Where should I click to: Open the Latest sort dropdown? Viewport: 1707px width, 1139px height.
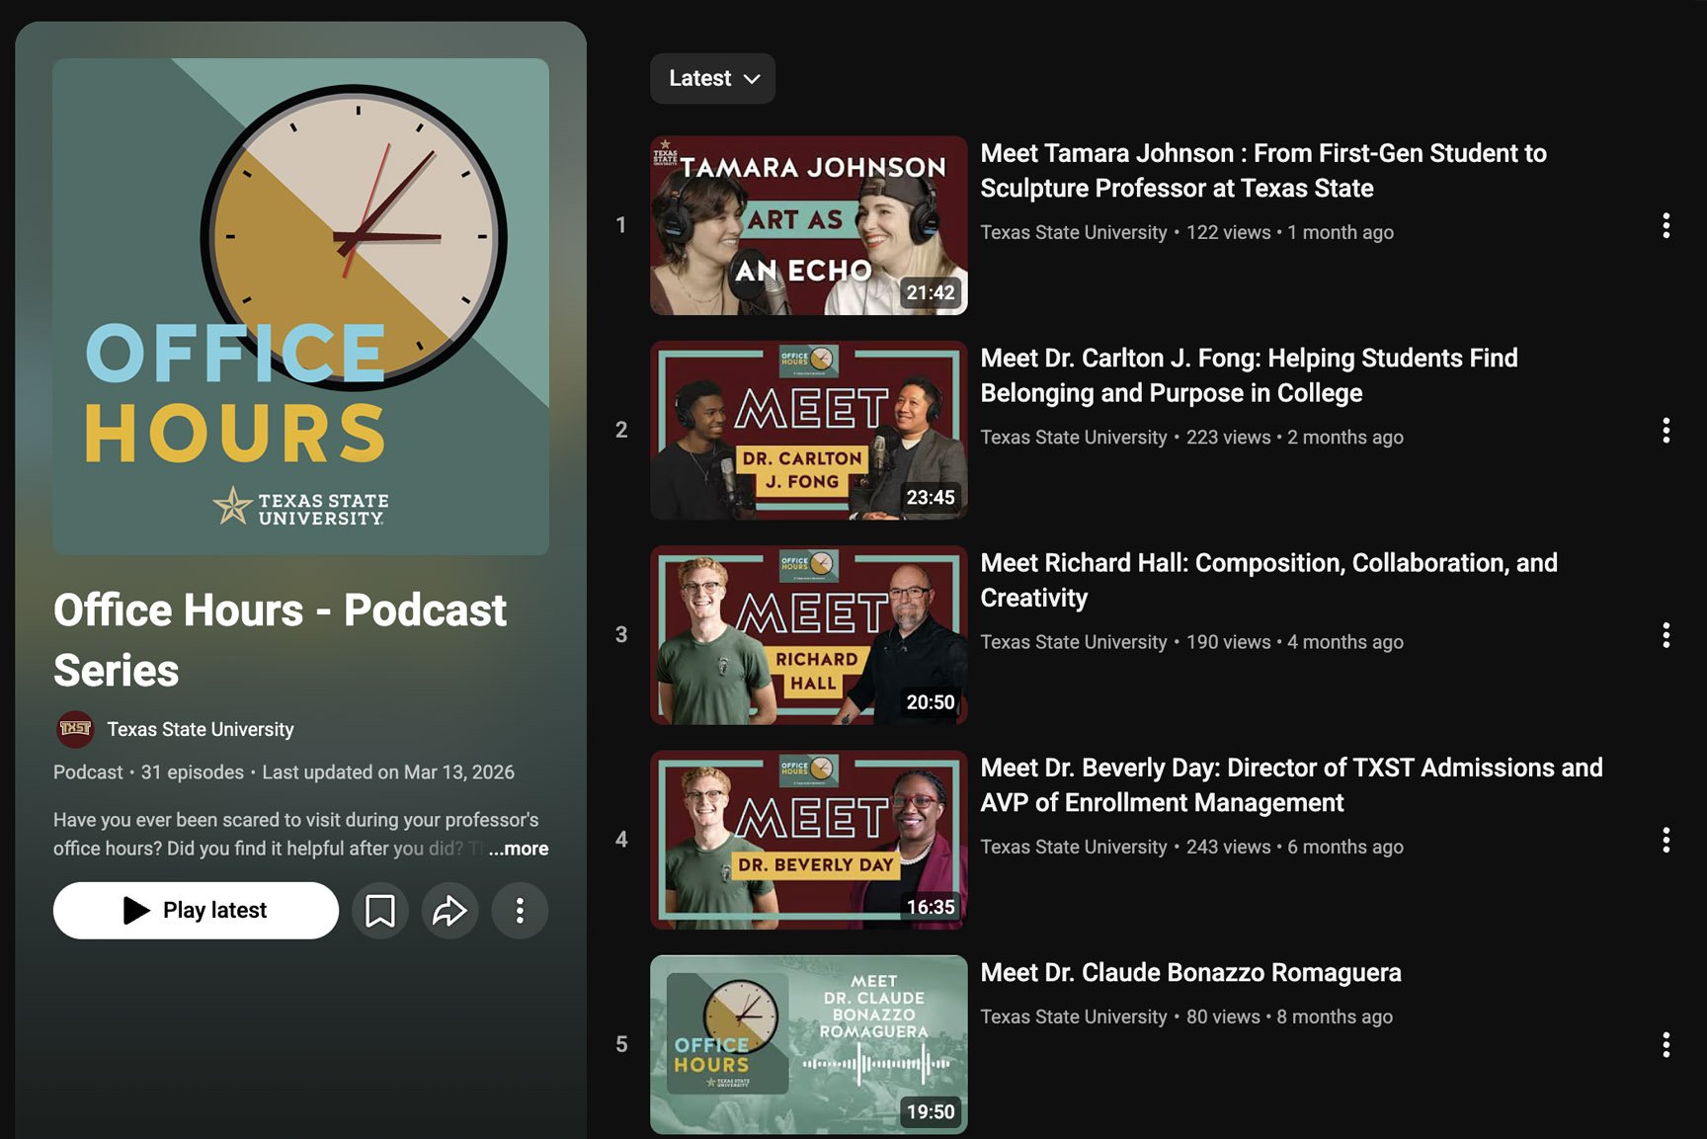click(x=712, y=78)
